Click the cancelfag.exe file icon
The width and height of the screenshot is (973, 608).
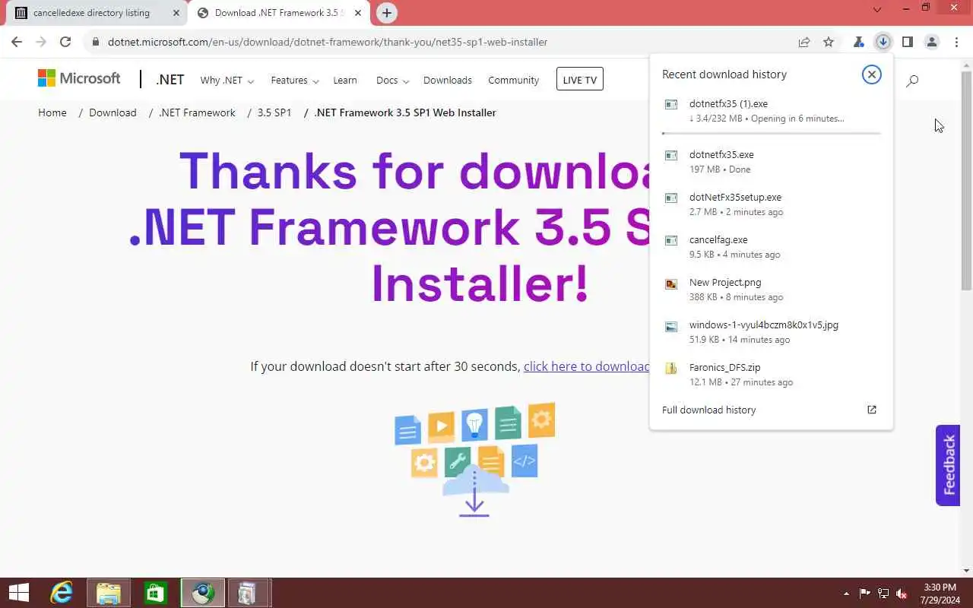pyautogui.click(x=671, y=240)
